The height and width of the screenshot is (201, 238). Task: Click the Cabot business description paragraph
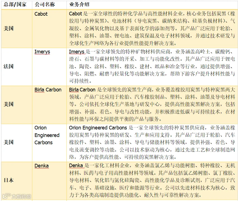[152, 29]
